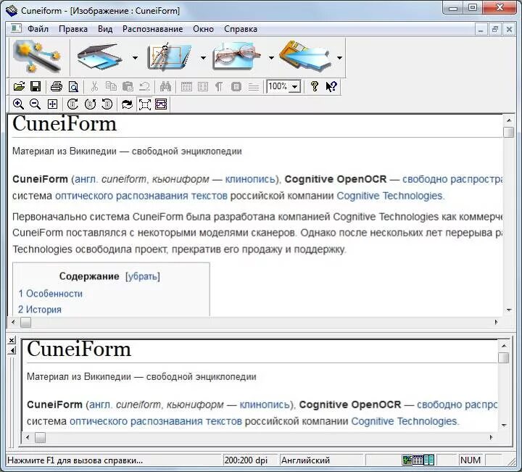The width and height of the screenshot is (522, 472).
Task: Open the Файл menu
Action: 38,29
